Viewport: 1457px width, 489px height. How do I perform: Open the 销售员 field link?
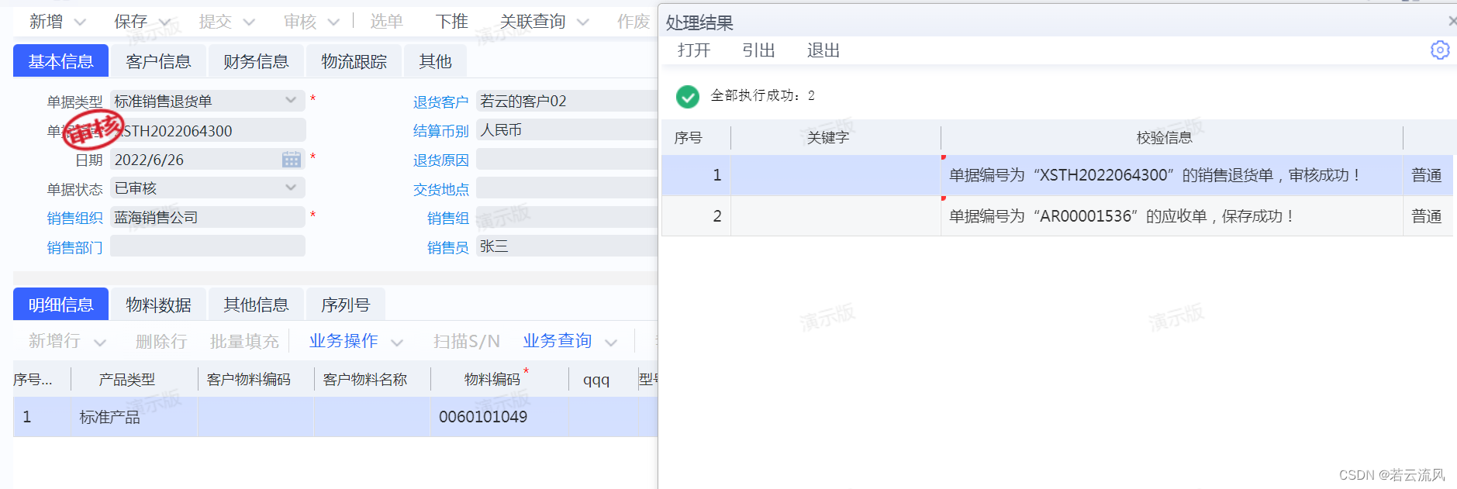pyautogui.click(x=448, y=248)
